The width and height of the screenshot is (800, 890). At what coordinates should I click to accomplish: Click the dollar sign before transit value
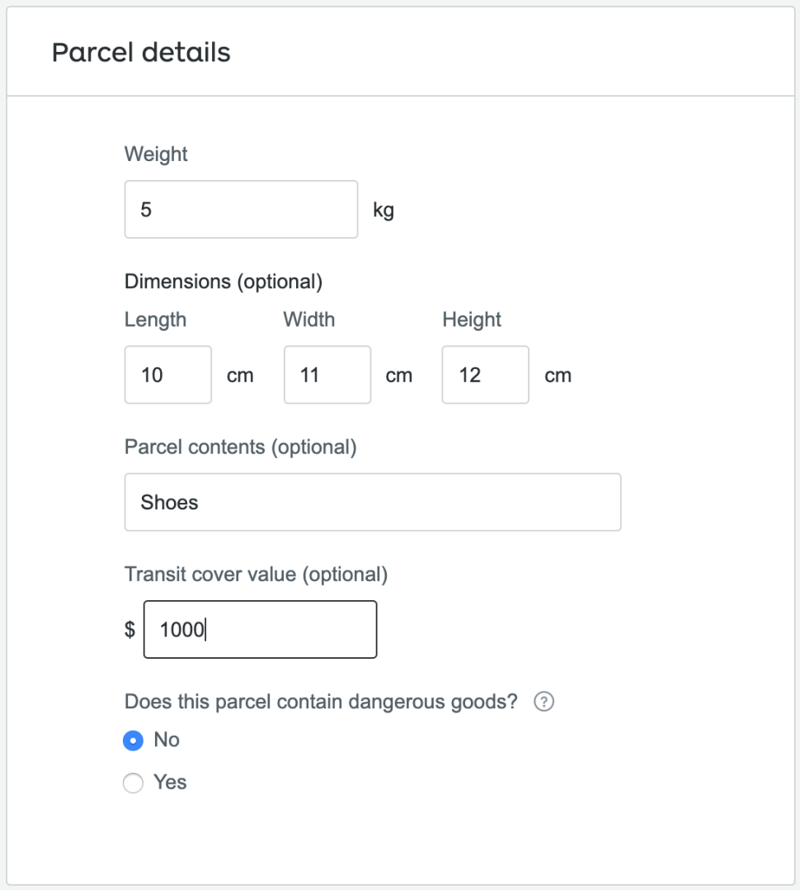pos(129,630)
